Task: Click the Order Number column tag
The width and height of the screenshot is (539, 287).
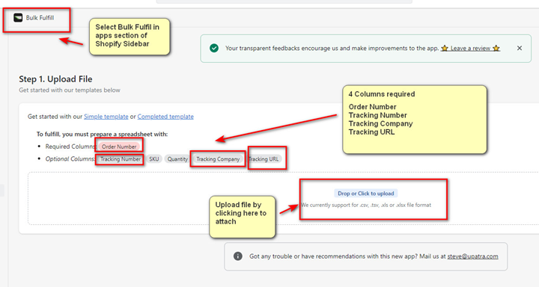Action: point(119,146)
